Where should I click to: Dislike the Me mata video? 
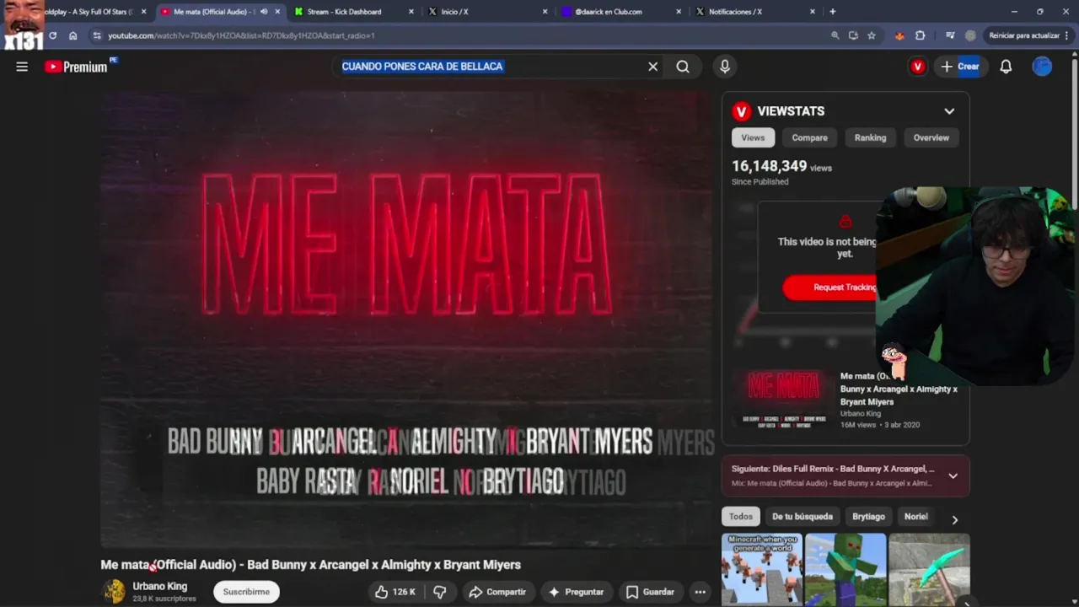point(439,592)
